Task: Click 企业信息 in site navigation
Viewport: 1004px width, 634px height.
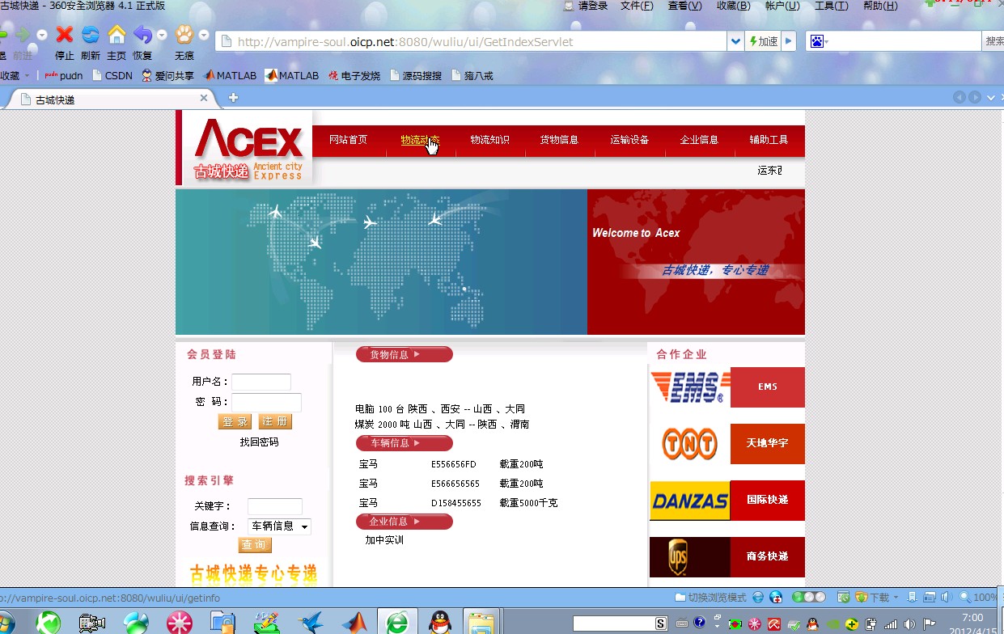Action: point(699,140)
